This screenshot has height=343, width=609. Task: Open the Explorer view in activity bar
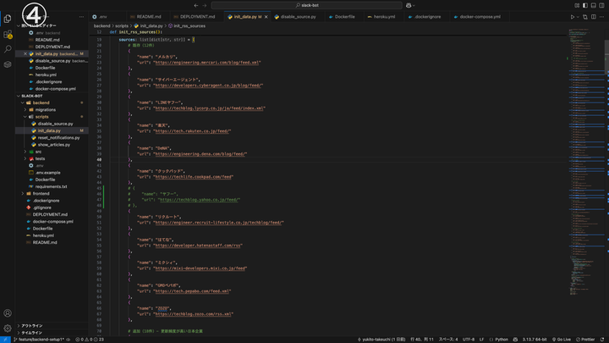[x=8, y=19]
